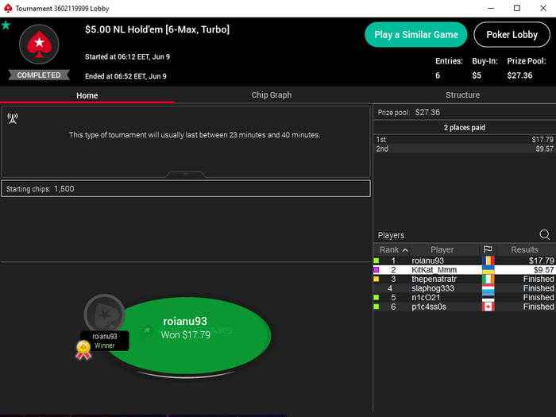Switch to the Chip Graph tab

(x=272, y=95)
